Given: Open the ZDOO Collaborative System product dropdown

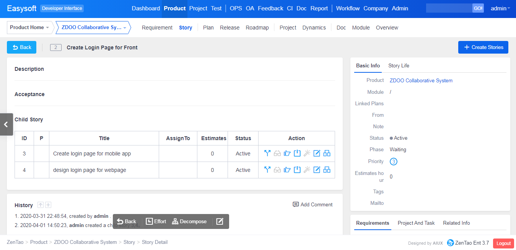Looking at the screenshot, I should (x=93, y=28).
